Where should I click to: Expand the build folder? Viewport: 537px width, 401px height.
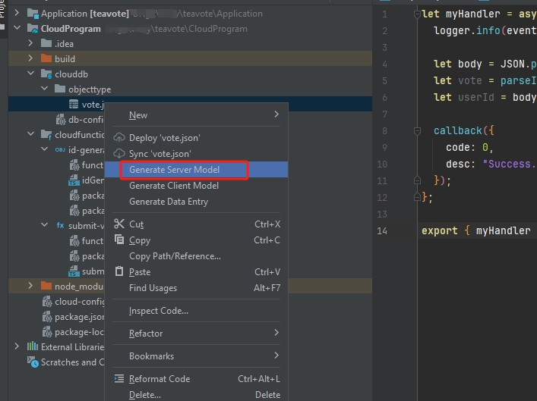coord(30,58)
